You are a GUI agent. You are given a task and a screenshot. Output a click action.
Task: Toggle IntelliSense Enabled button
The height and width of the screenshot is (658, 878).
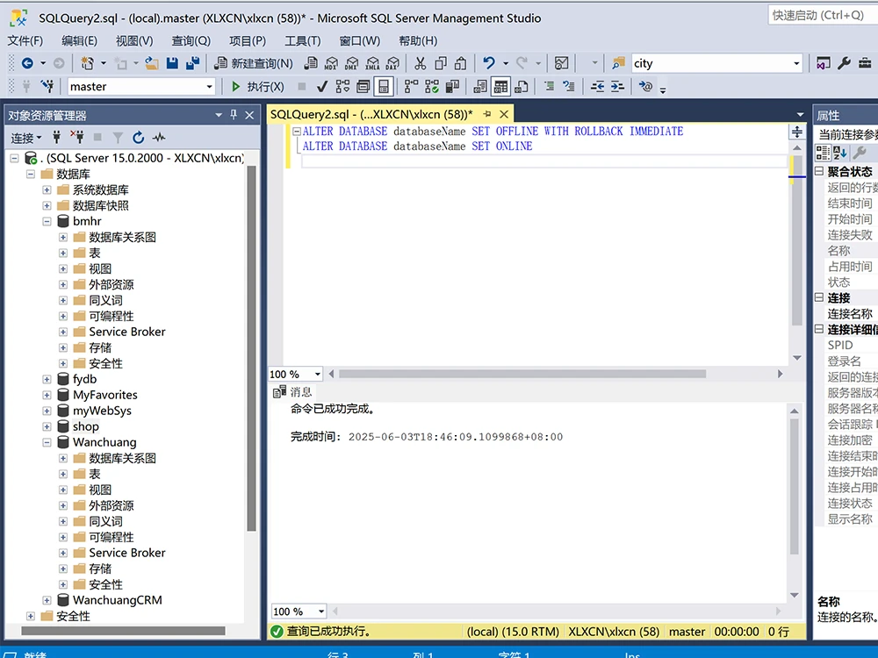coord(384,87)
